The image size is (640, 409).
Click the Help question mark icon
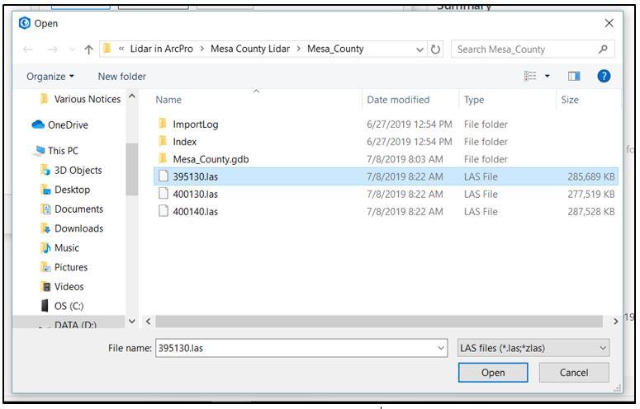[604, 76]
